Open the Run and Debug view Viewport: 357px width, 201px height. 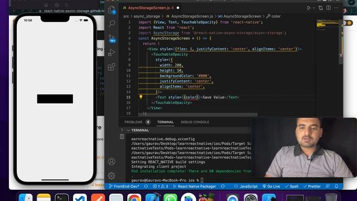112,52
